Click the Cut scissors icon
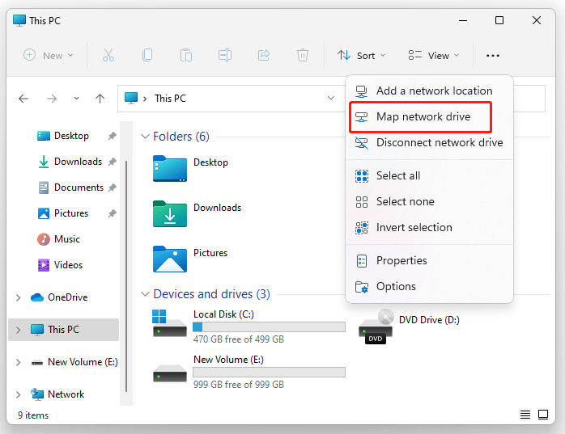565x434 pixels. click(x=108, y=56)
